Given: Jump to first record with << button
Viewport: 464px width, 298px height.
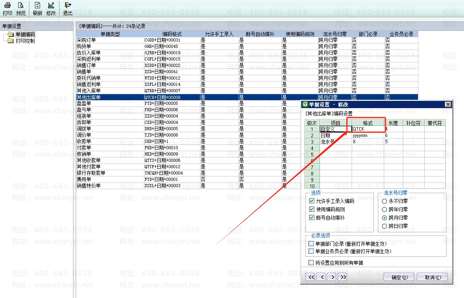Looking at the screenshot, I should pyautogui.click(x=311, y=277).
